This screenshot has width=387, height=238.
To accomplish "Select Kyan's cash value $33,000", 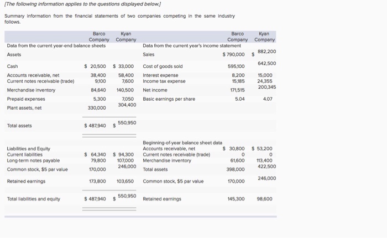I will tap(123, 66).
